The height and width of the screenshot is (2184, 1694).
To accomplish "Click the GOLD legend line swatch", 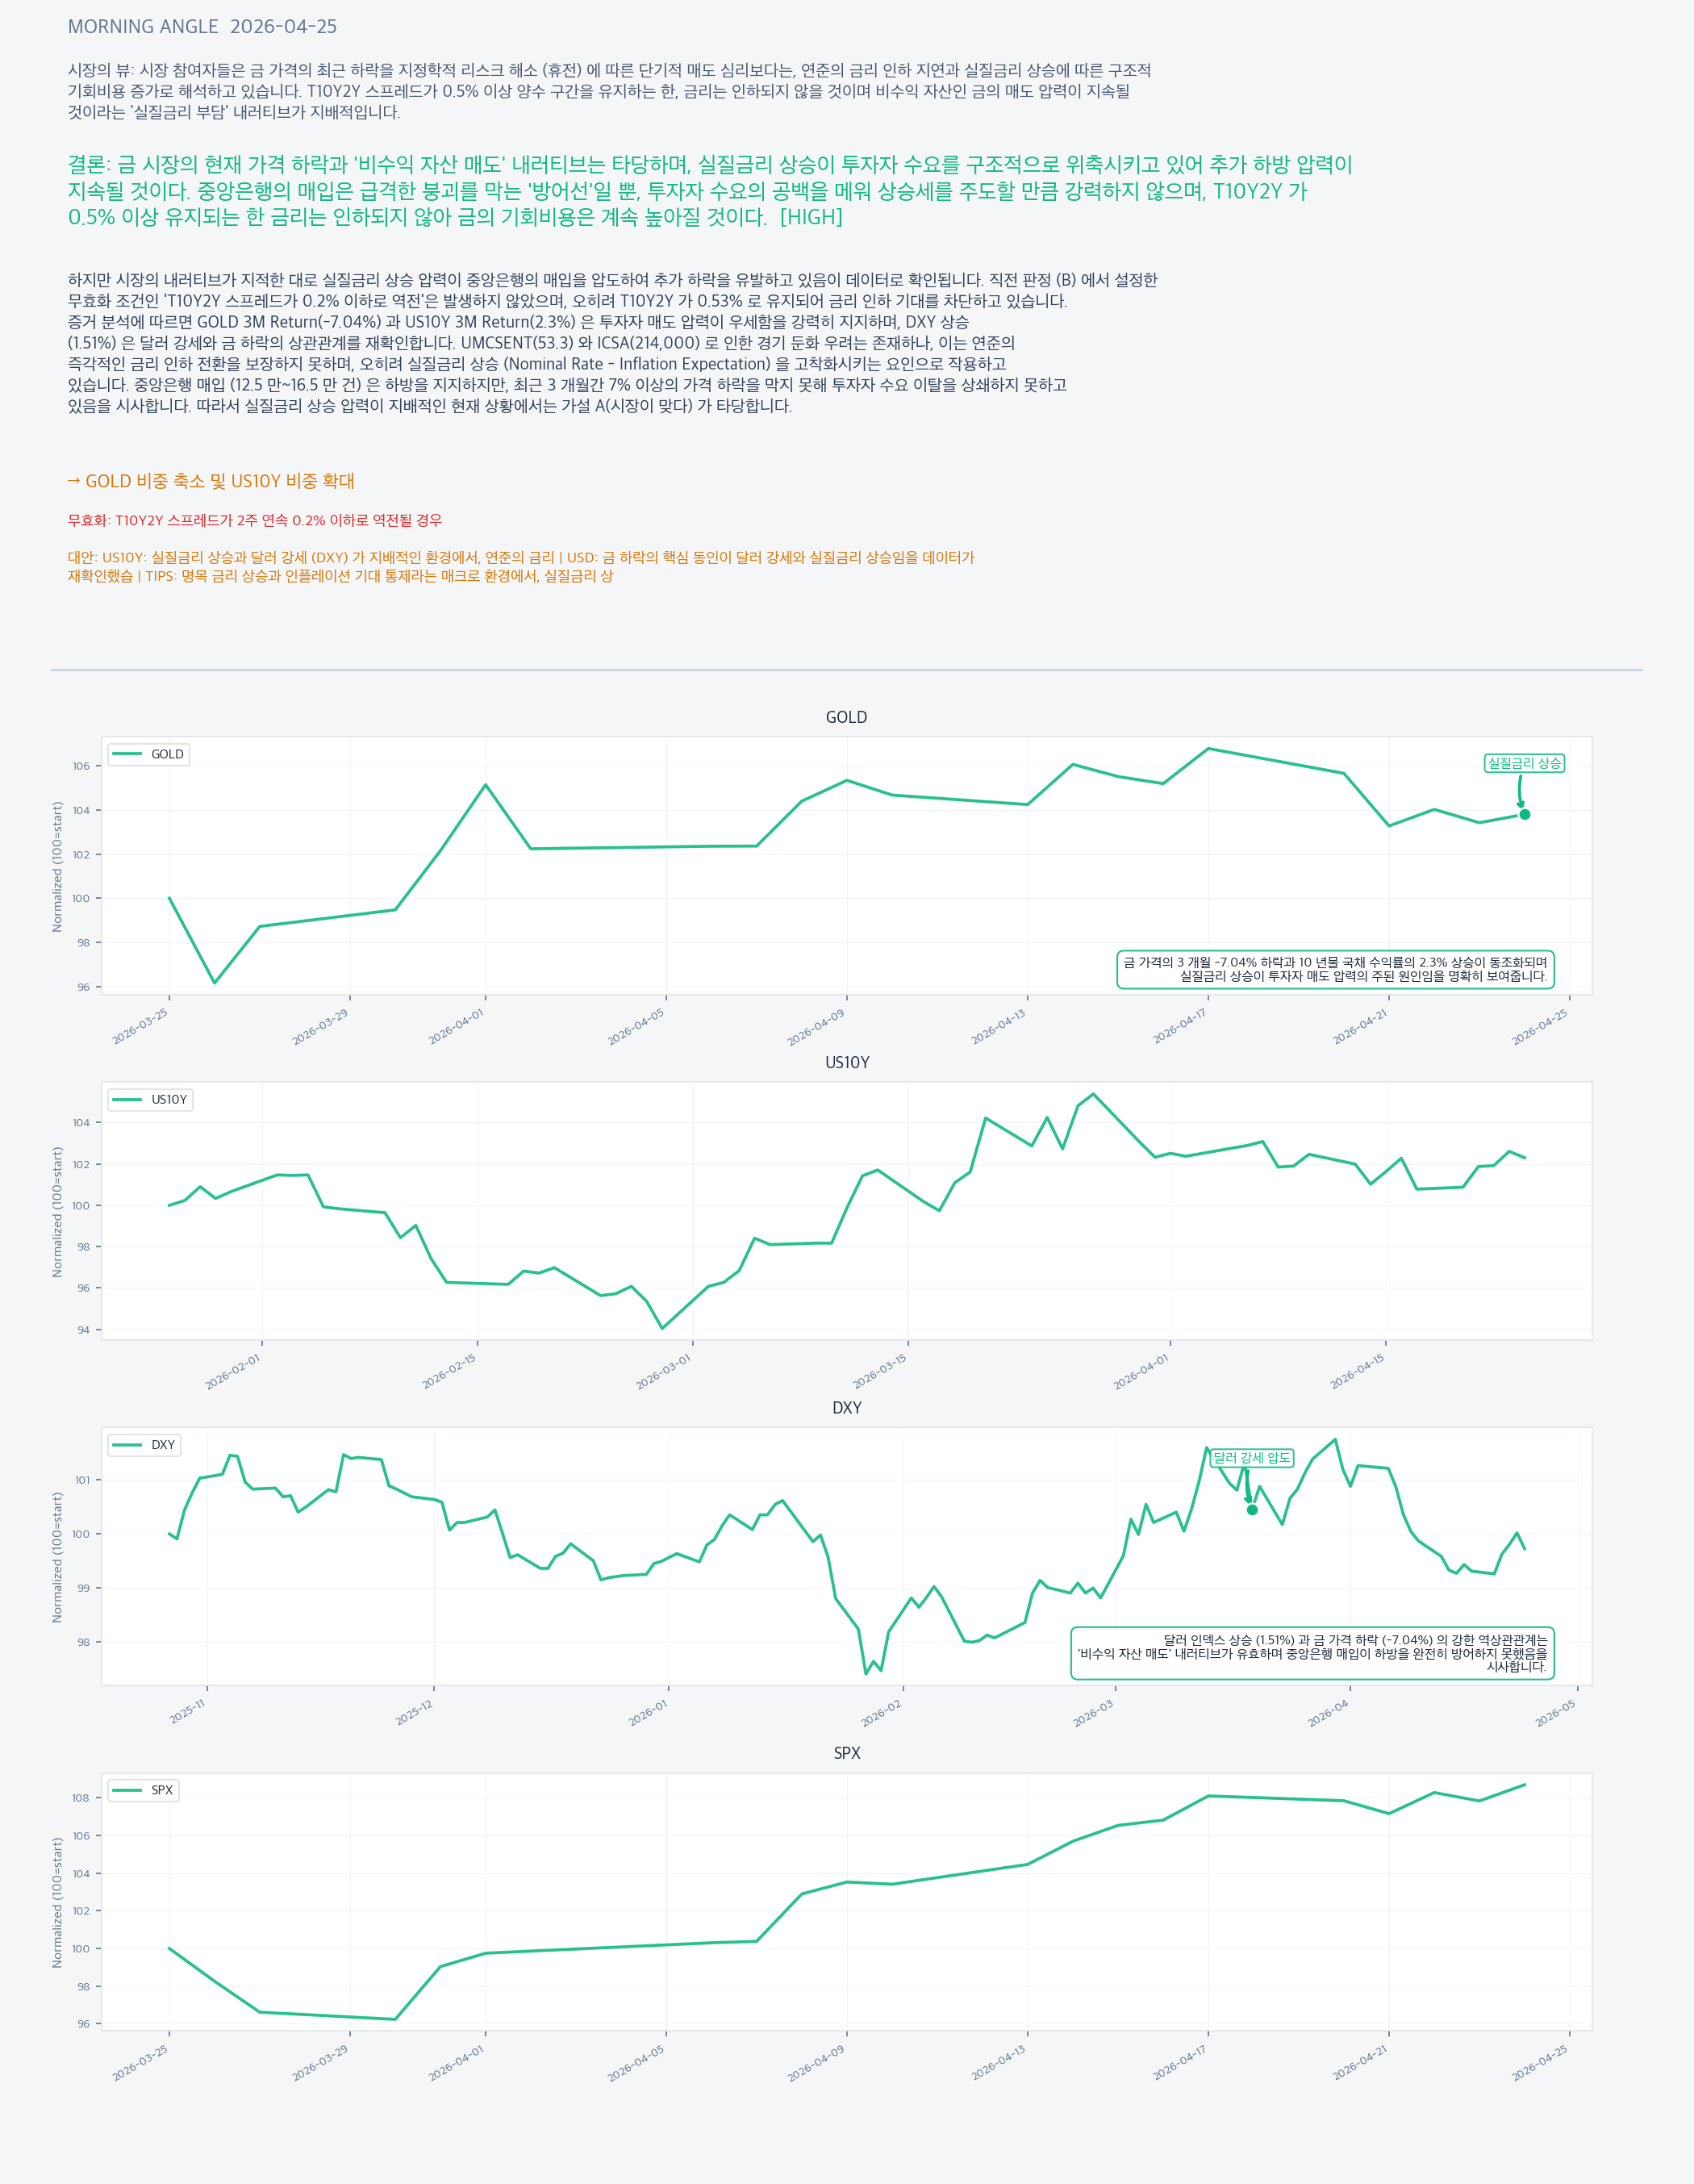I will 126,754.
